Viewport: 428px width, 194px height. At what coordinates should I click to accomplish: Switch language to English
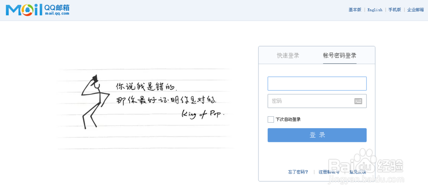coord(375,10)
